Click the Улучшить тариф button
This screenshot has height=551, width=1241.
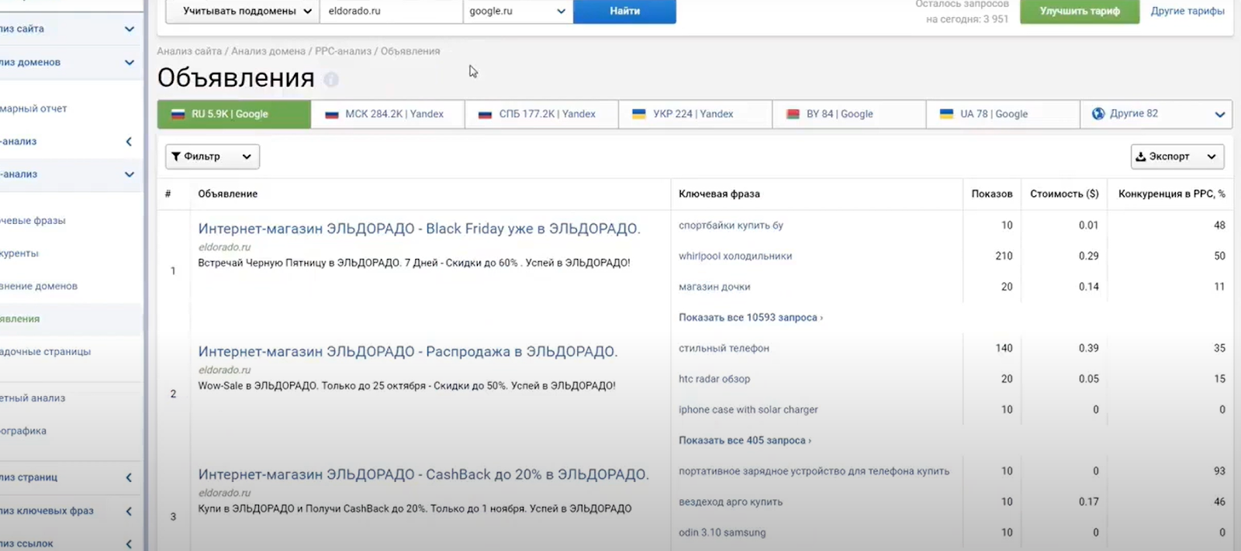click(x=1080, y=11)
